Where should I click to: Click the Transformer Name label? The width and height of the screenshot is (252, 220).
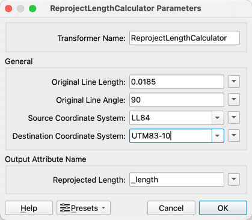pyautogui.click(x=91, y=38)
